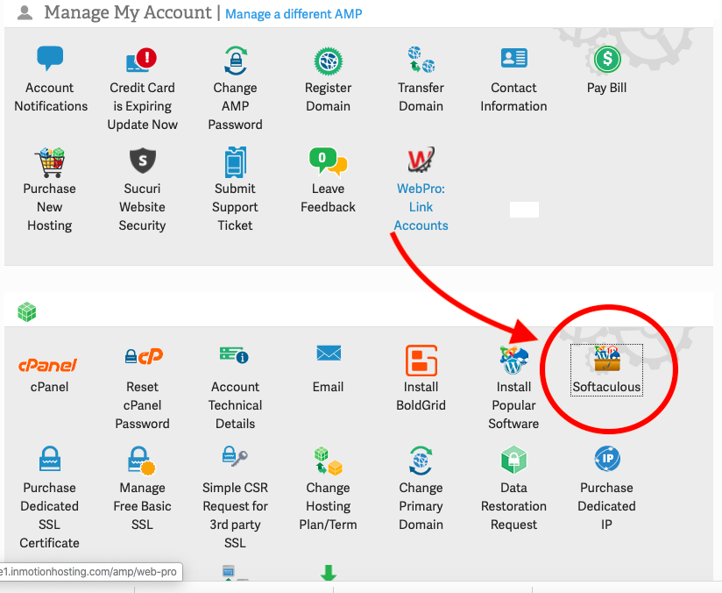Open Sucuri Website Security shield icon
The height and width of the screenshot is (593, 722).
(142, 161)
